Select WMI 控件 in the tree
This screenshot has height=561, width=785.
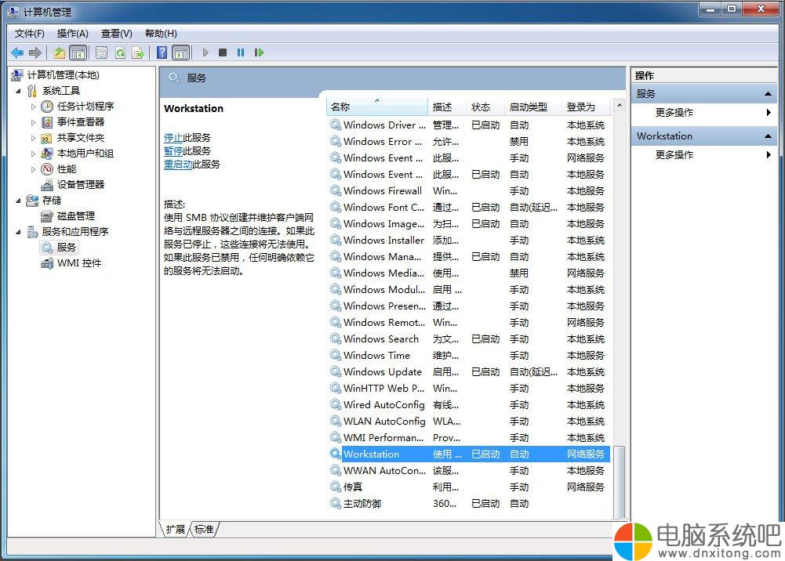tap(79, 263)
